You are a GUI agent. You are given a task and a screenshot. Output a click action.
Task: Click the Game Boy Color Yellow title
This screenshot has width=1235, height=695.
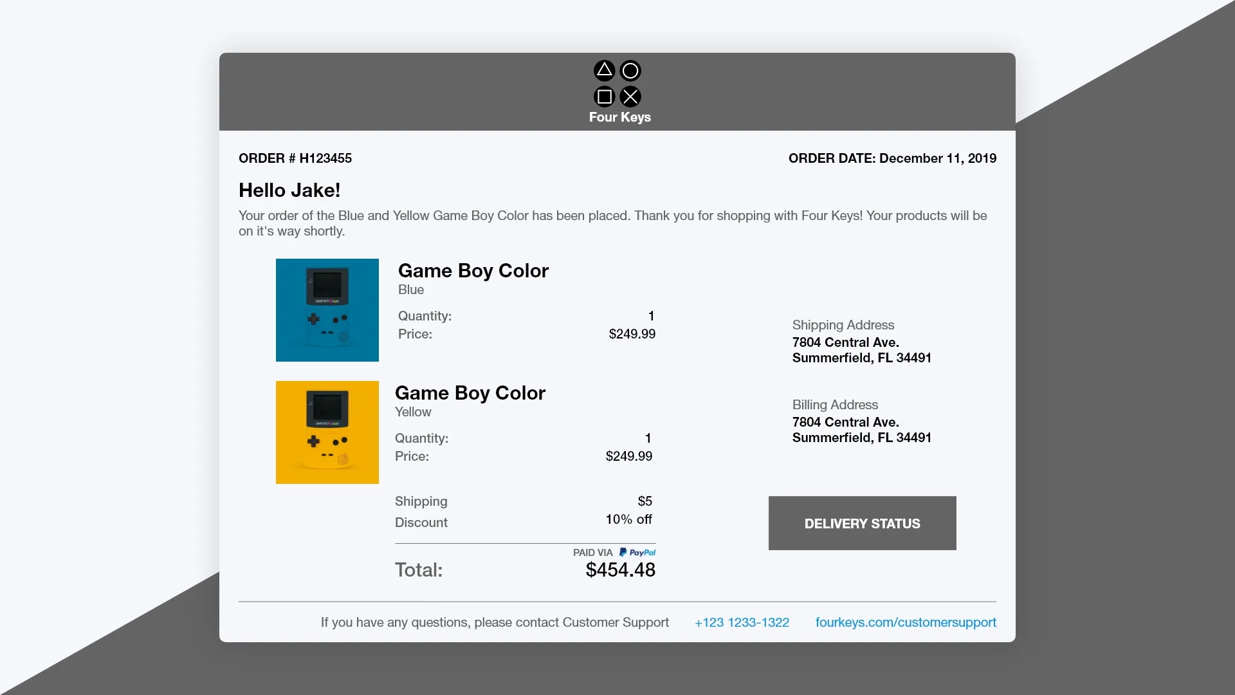(x=470, y=393)
